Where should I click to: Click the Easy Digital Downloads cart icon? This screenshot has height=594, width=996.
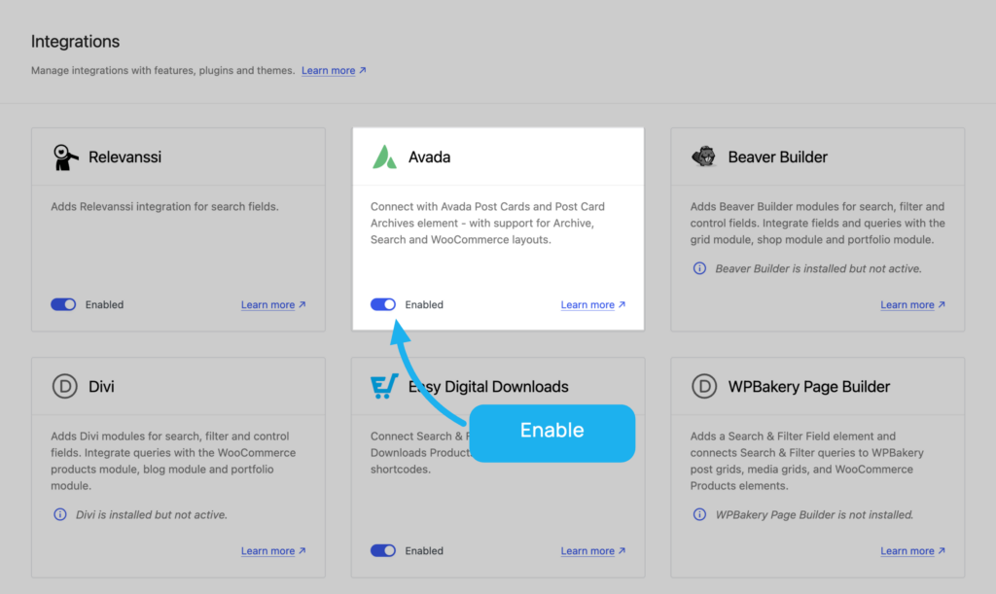click(384, 386)
